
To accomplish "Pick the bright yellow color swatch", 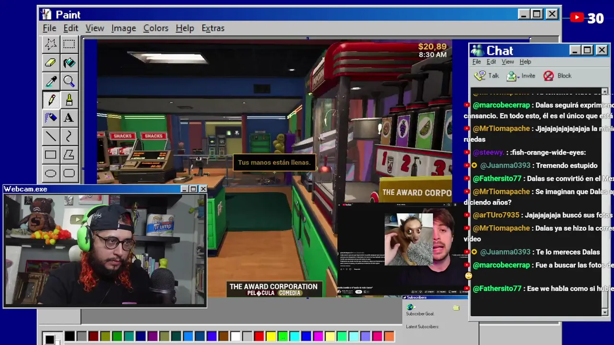I will click(271, 336).
